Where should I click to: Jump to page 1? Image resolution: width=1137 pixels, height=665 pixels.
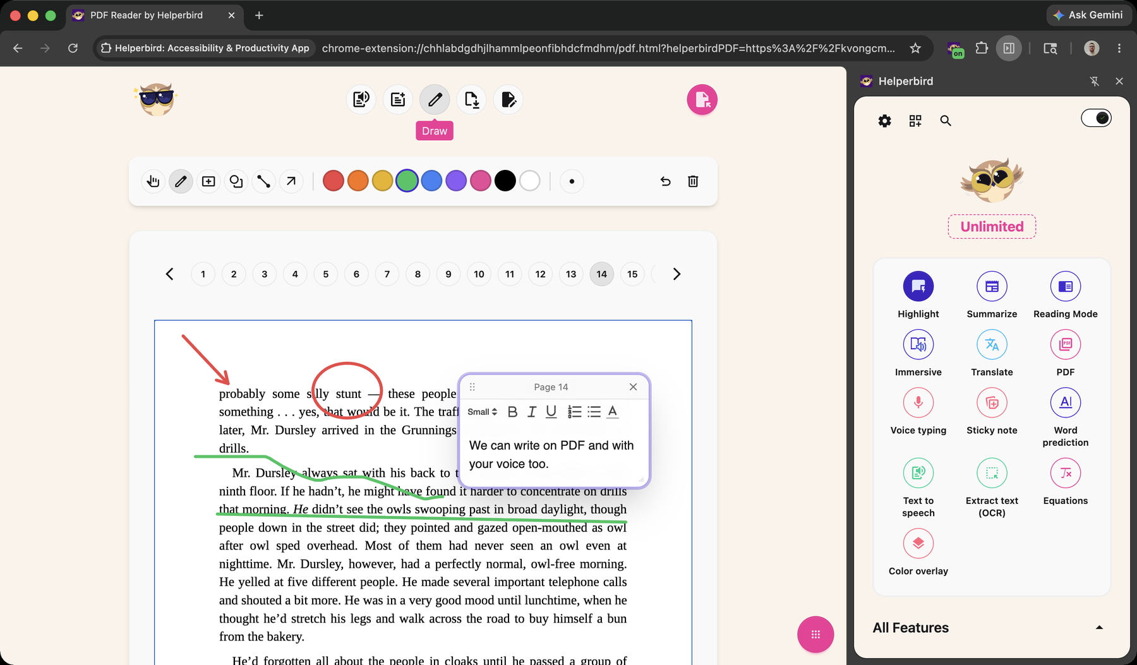point(203,274)
